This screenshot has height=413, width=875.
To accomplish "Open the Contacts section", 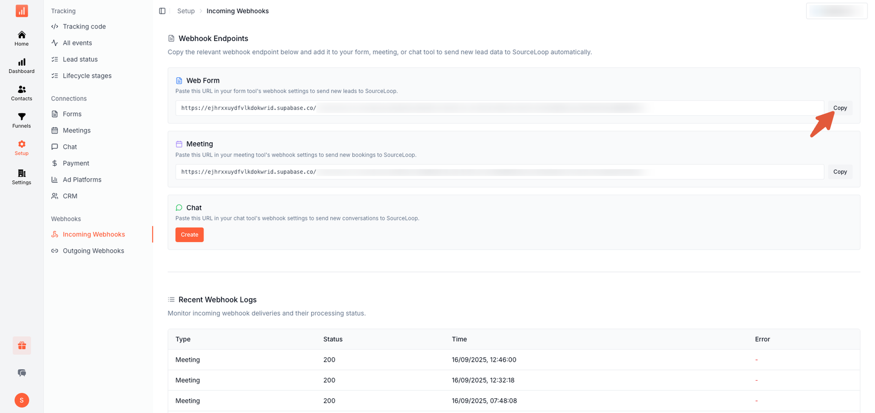I will point(22,93).
